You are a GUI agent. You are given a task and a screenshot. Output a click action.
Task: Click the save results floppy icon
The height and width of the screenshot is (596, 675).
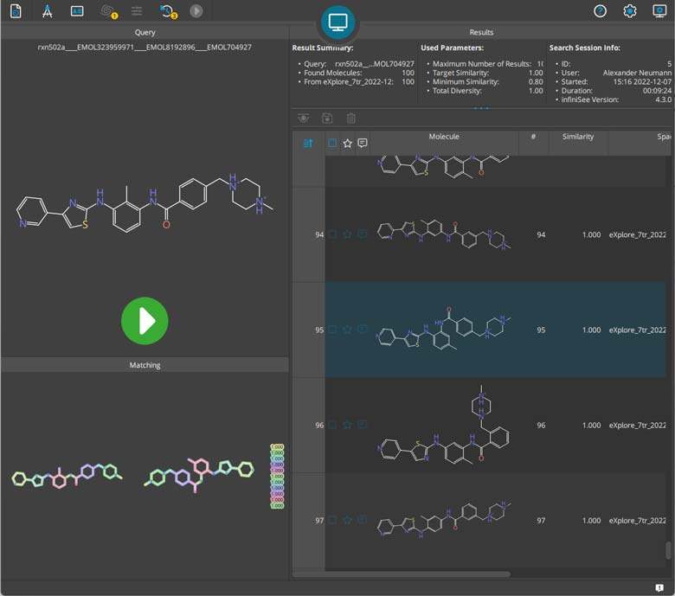(x=327, y=119)
